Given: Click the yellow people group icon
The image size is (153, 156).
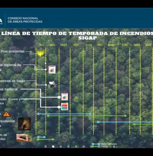Looking at the screenshot, I should 40,53.
